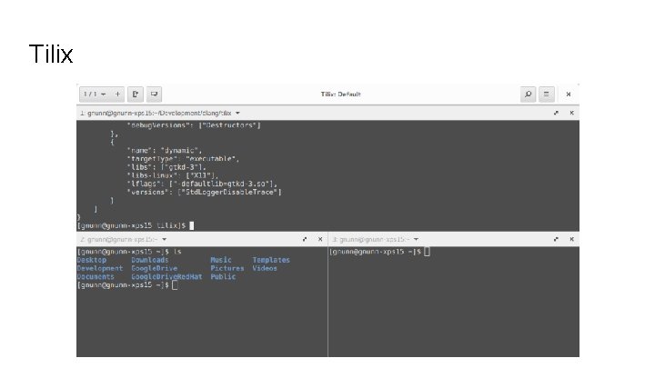Screen dimensions: 655x368
Task: Open the hamburger menu in Tilix header
Action: point(547,94)
